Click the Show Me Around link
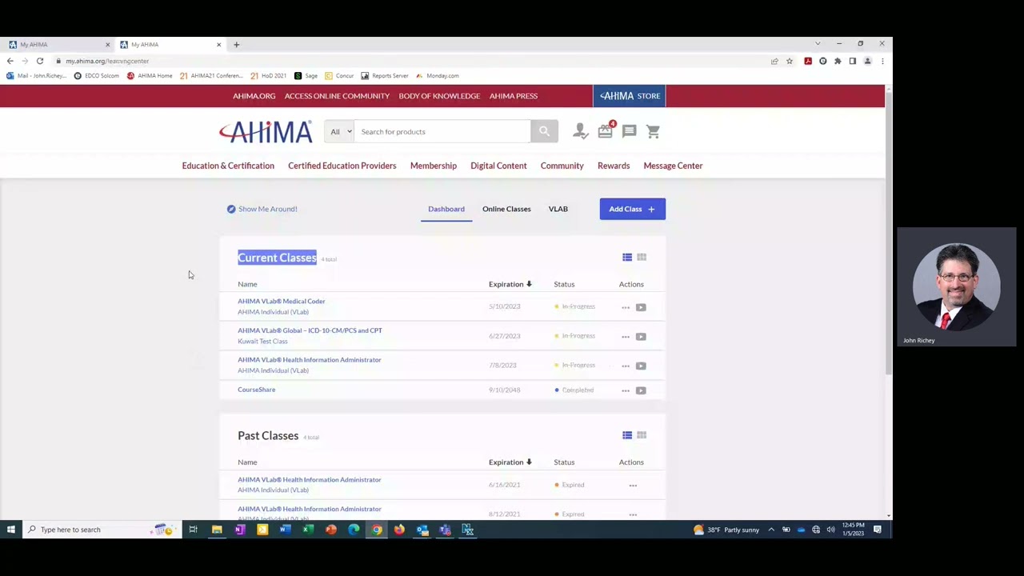This screenshot has width=1024, height=576. tap(262, 209)
